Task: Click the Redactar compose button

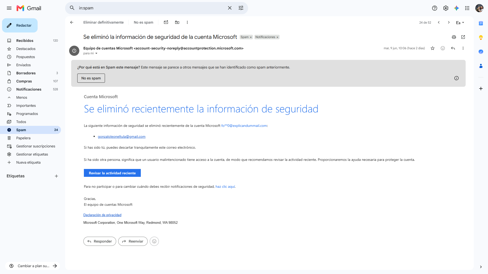Action: (x=20, y=25)
